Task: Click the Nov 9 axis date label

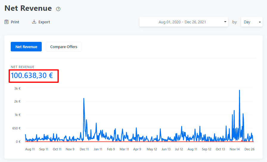Action: coord(70,149)
